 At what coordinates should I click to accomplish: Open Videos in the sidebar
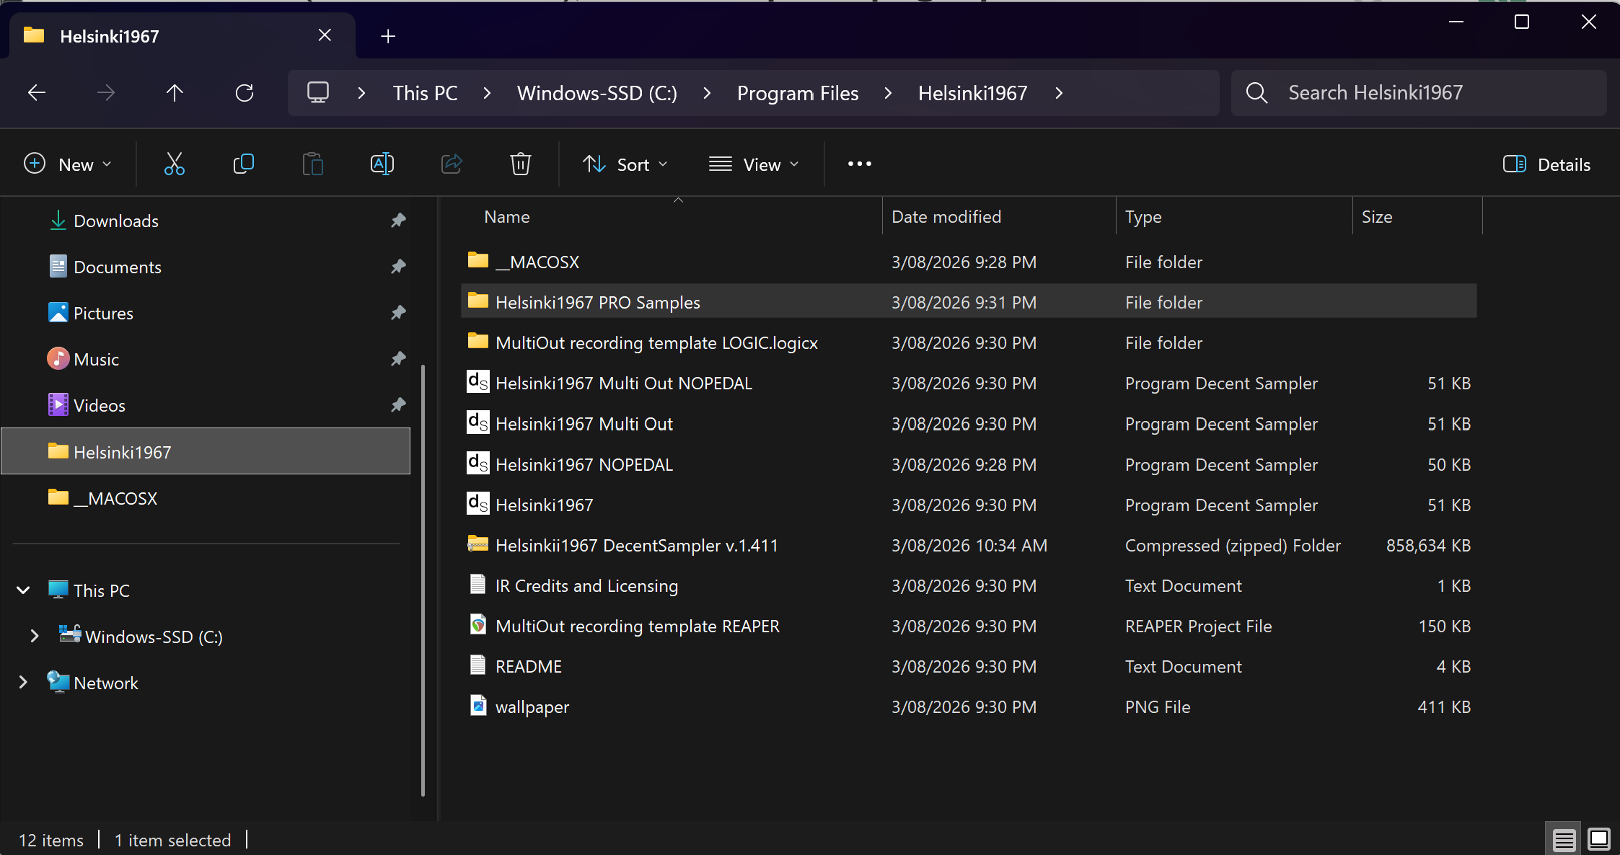100,405
